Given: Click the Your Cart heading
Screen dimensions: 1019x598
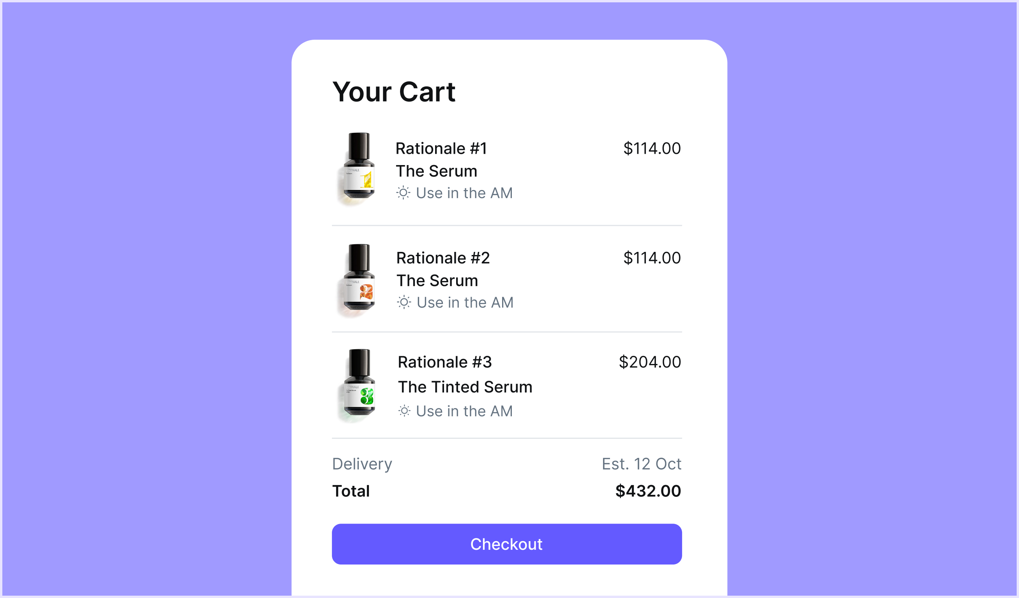Looking at the screenshot, I should (x=394, y=92).
